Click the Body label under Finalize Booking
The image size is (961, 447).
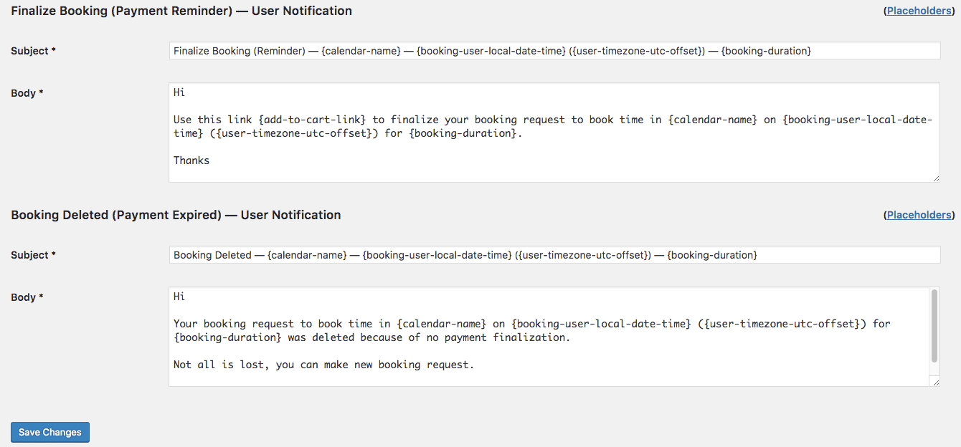(x=24, y=93)
